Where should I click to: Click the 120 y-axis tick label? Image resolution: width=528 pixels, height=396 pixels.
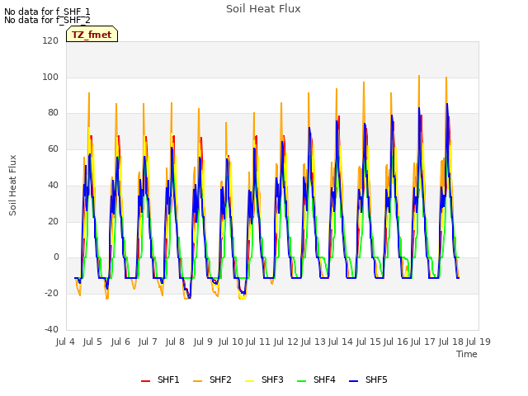point(50,40)
